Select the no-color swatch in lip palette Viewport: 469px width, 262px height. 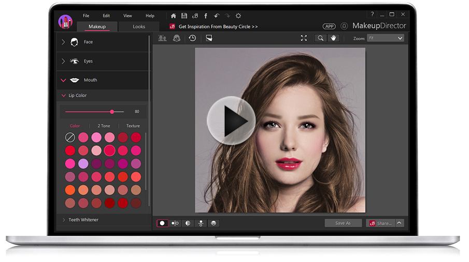click(70, 137)
